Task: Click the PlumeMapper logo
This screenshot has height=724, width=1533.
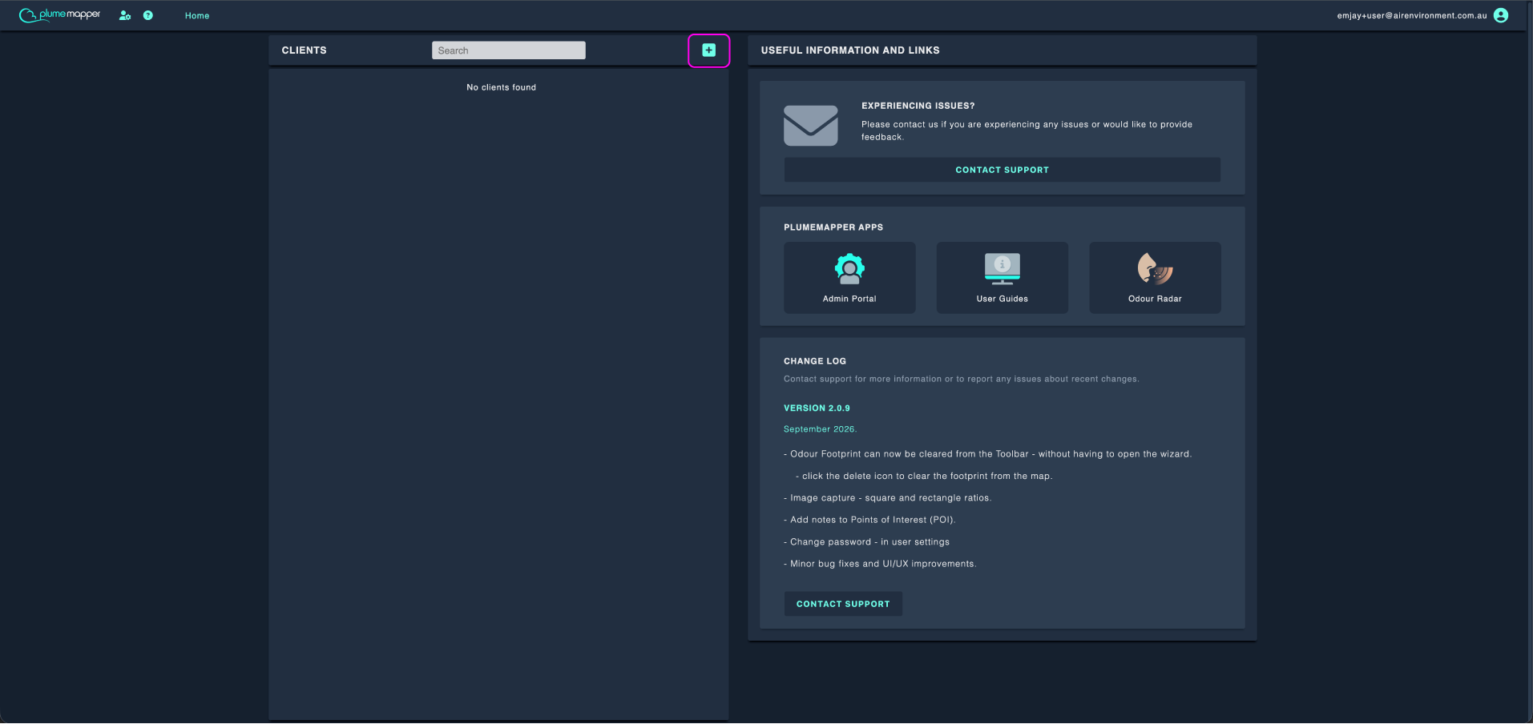Action: coord(60,15)
